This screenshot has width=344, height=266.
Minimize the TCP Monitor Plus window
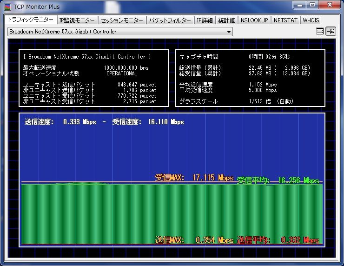tap(300, 5)
